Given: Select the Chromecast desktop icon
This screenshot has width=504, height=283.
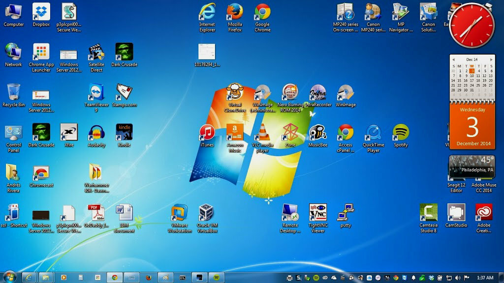Looking at the screenshot, I should coord(41,176).
